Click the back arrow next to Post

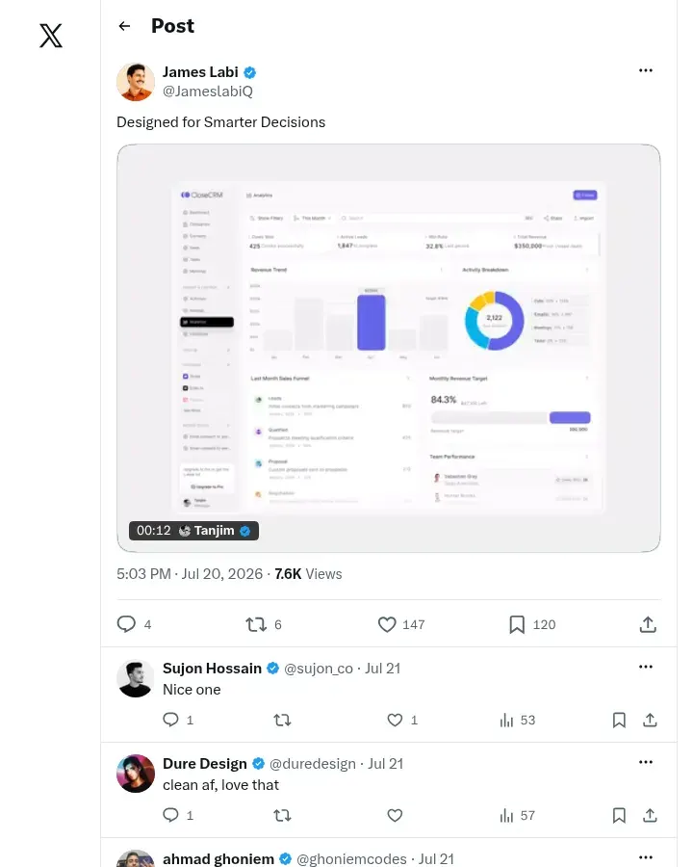(x=124, y=26)
